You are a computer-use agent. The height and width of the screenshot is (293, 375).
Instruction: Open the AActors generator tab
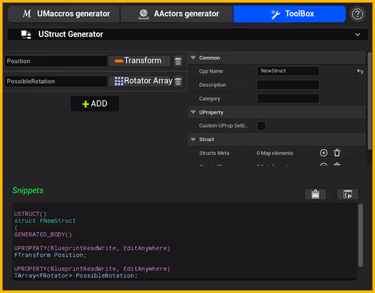pos(176,14)
